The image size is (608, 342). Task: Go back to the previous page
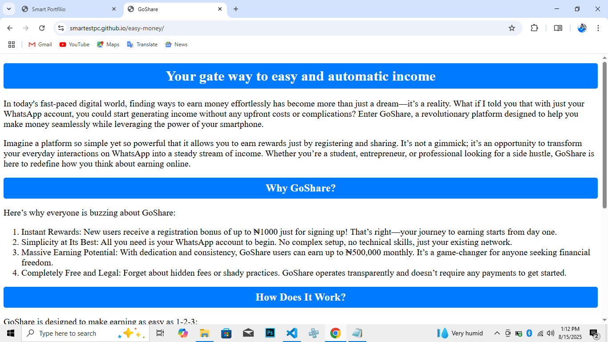[x=10, y=28]
